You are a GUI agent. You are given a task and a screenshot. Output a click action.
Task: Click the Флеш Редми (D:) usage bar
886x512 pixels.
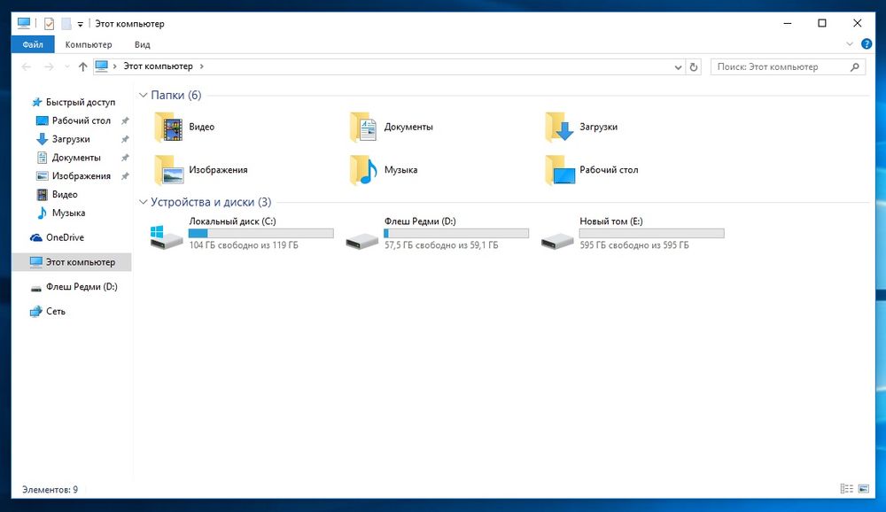[456, 233]
